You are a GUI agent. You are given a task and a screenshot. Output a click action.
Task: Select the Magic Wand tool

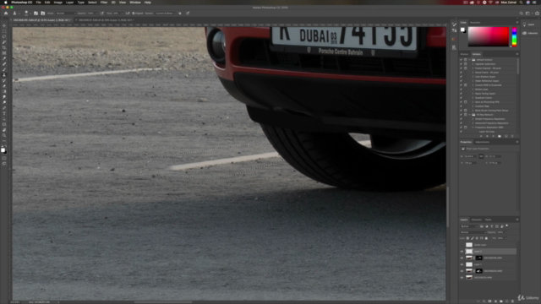click(4, 42)
